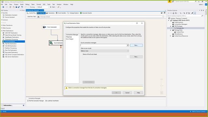
Task: Collapse the SSIS Packages folder
Action: (171, 26)
